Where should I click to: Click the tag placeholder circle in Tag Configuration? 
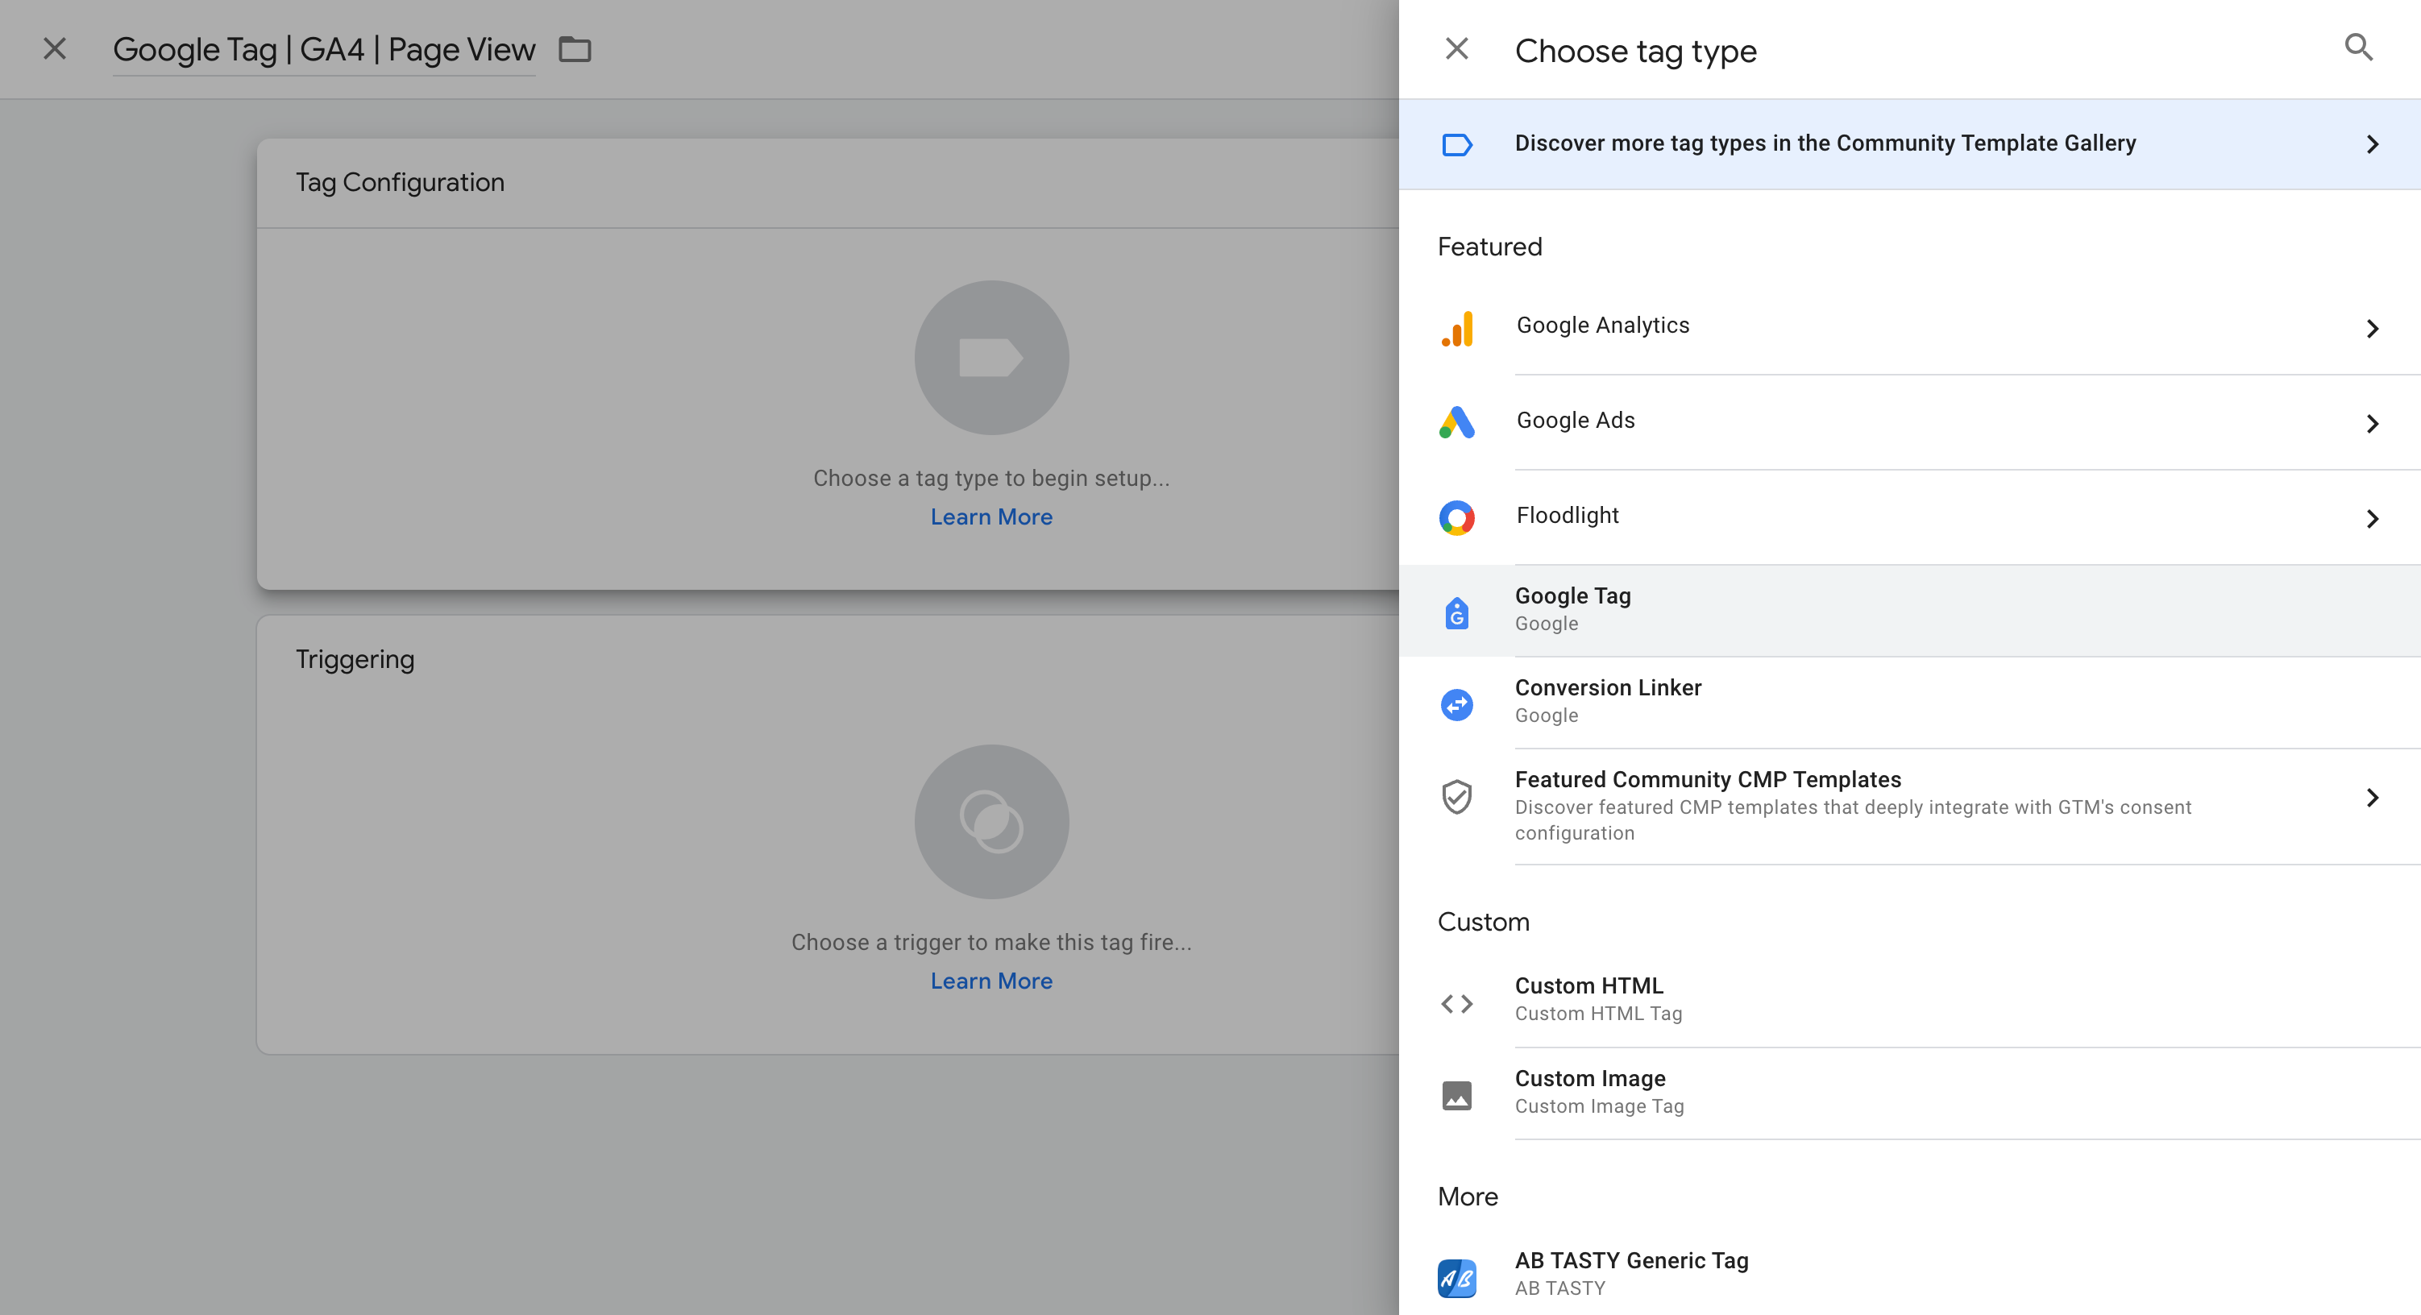(x=991, y=357)
